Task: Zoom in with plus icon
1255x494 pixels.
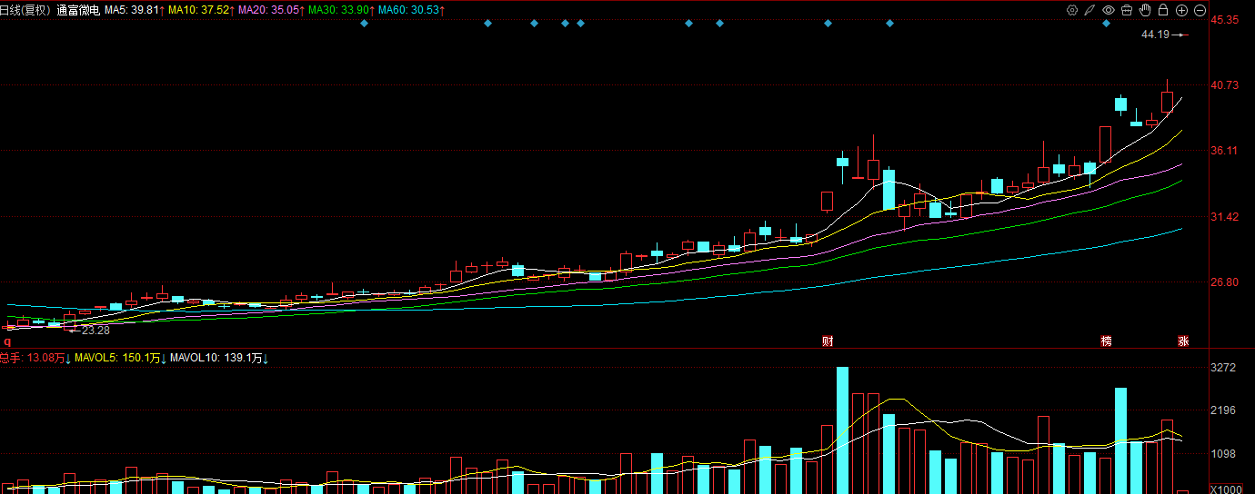Action: click(x=1181, y=10)
